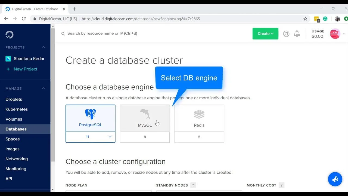Click the Grammarly extension icon
348x196 pixels.
coord(325,19)
